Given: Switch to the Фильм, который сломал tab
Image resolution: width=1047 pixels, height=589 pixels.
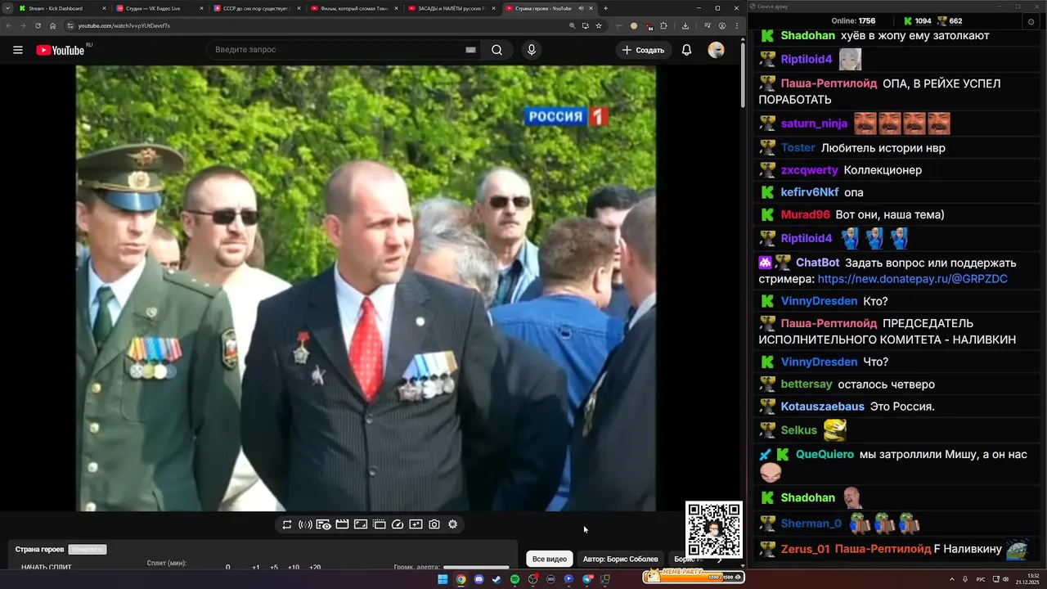Looking at the screenshot, I should click(x=354, y=8).
